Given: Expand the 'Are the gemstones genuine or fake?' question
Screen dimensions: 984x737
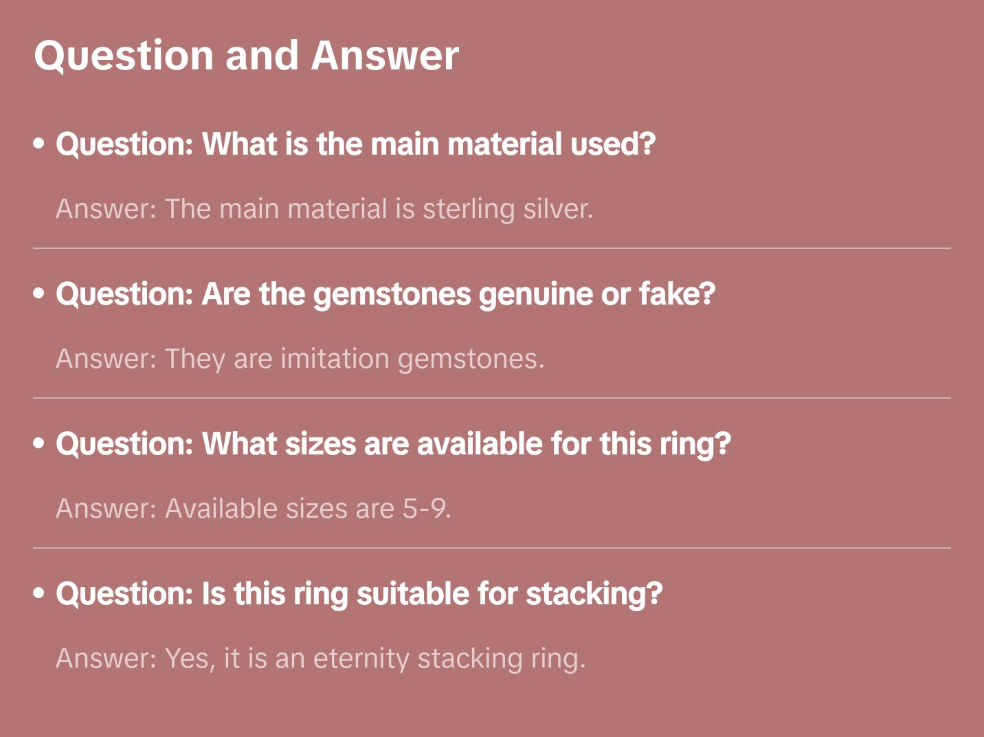Looking at the screenshot, I should (x=385, y=294).
